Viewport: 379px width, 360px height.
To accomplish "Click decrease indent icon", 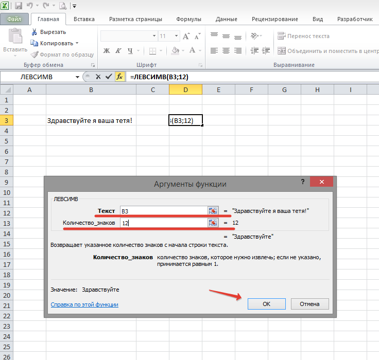I will click(254, 51).
